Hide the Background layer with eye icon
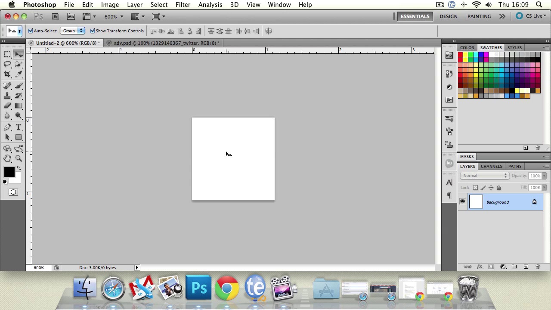 tap(462, 202)
